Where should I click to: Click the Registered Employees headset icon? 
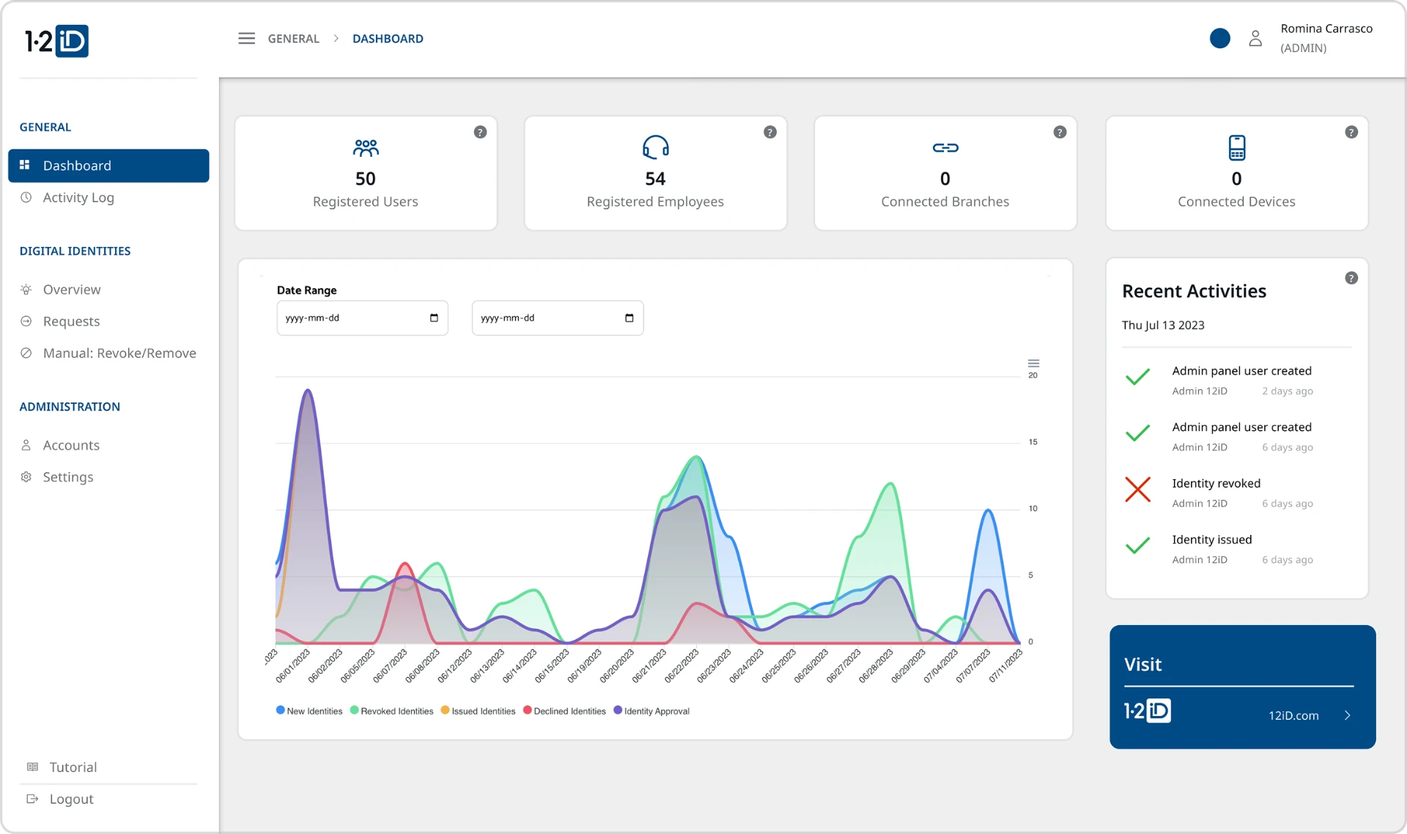[655, 147]
